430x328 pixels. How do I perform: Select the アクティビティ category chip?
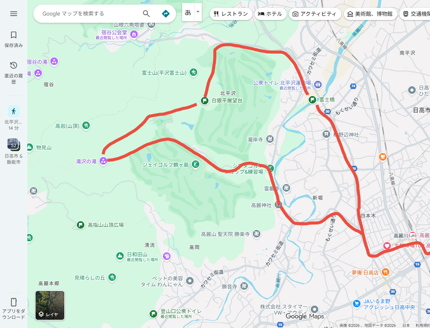coord(315,14)
